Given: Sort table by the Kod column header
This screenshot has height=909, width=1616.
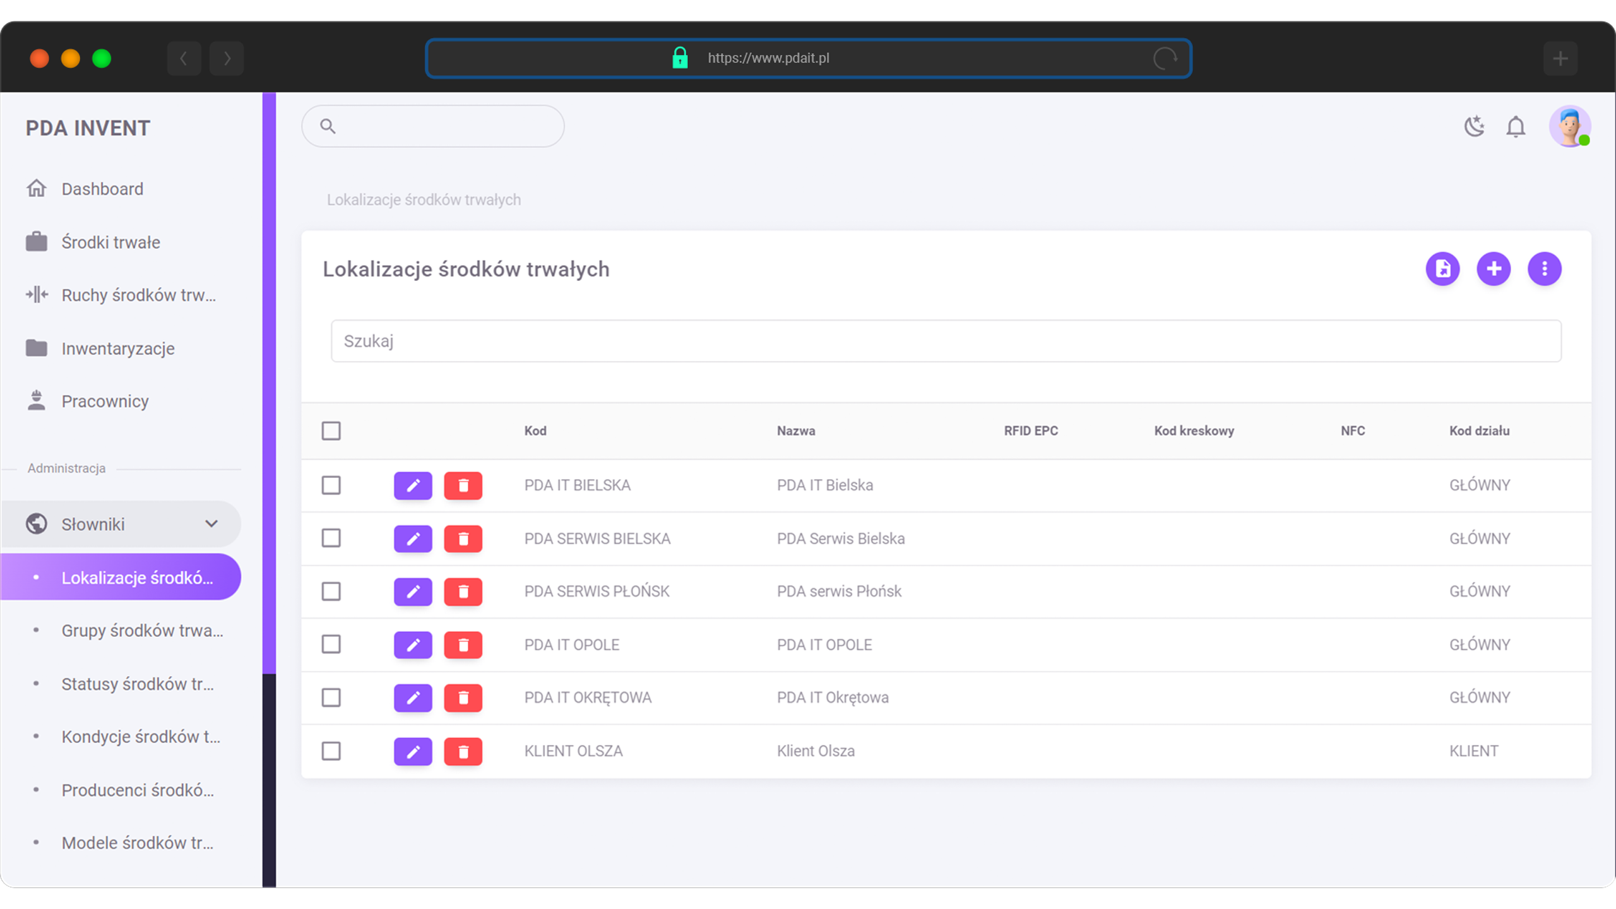Looking at the screenshot, I should click(x=535, y=431).
